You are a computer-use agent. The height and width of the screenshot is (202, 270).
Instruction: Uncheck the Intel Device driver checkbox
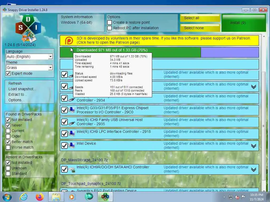tap(64, 146)
